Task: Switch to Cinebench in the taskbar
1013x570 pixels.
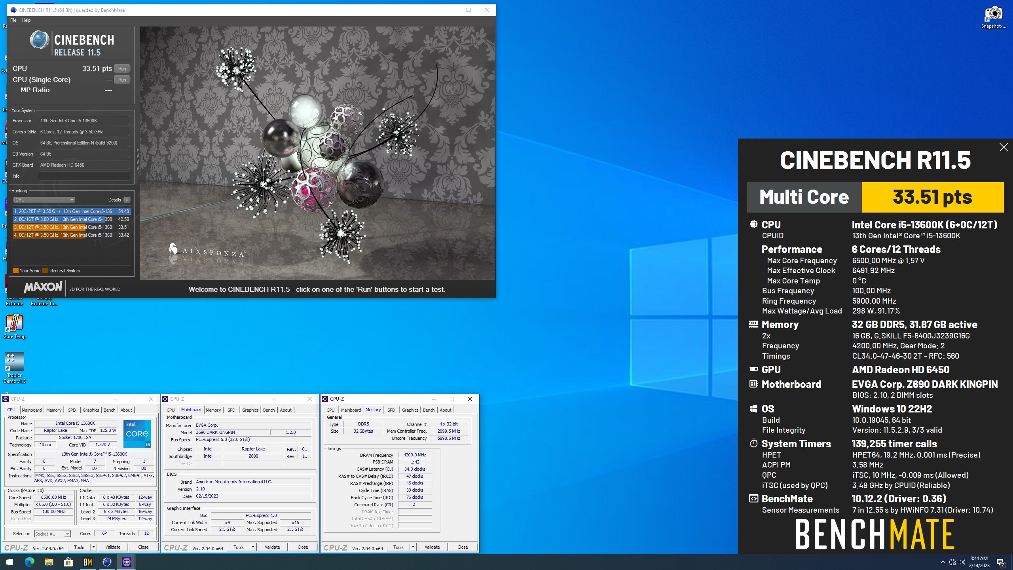Action: (107, 562)
